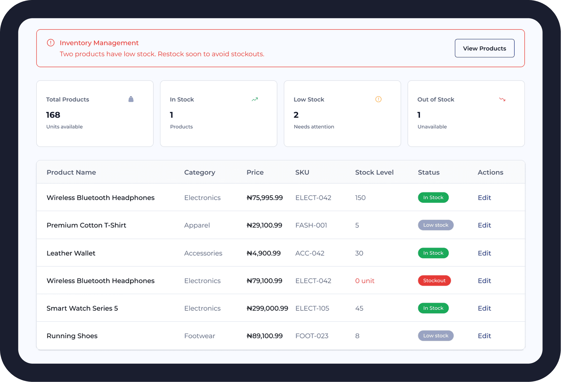Click the SKU FASH-001
Image resolution: width=561 pixels, height=382 pixels.
click(x=311, y=225)
